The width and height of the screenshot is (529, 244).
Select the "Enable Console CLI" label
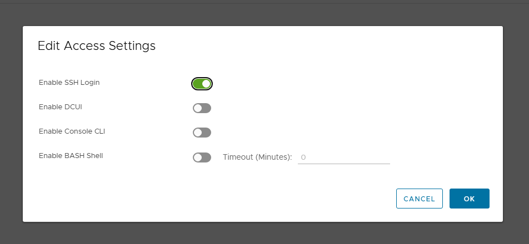pos(72,131)
